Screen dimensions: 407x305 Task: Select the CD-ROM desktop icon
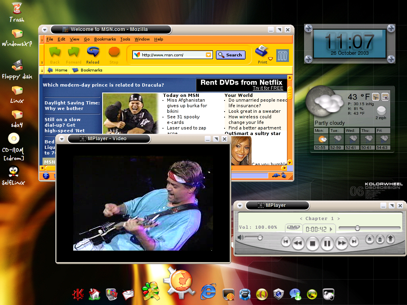coord(14,147)
